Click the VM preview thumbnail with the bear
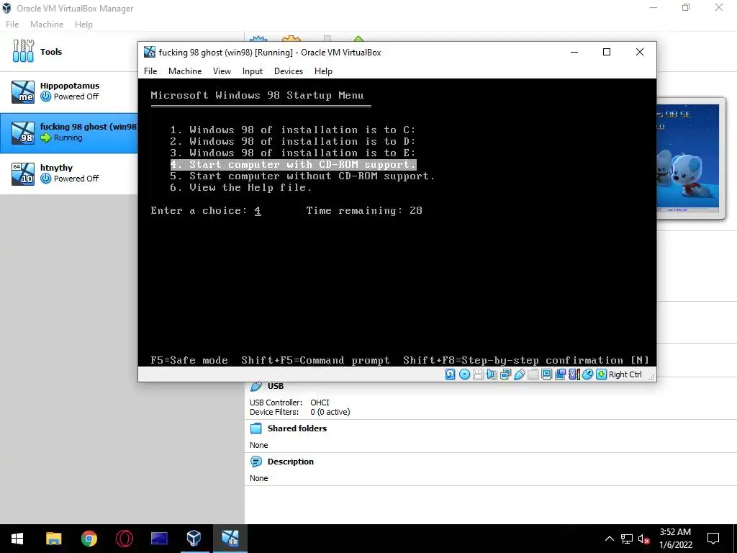The height and width of the screenshot is (553, 737). coord(687,158)
